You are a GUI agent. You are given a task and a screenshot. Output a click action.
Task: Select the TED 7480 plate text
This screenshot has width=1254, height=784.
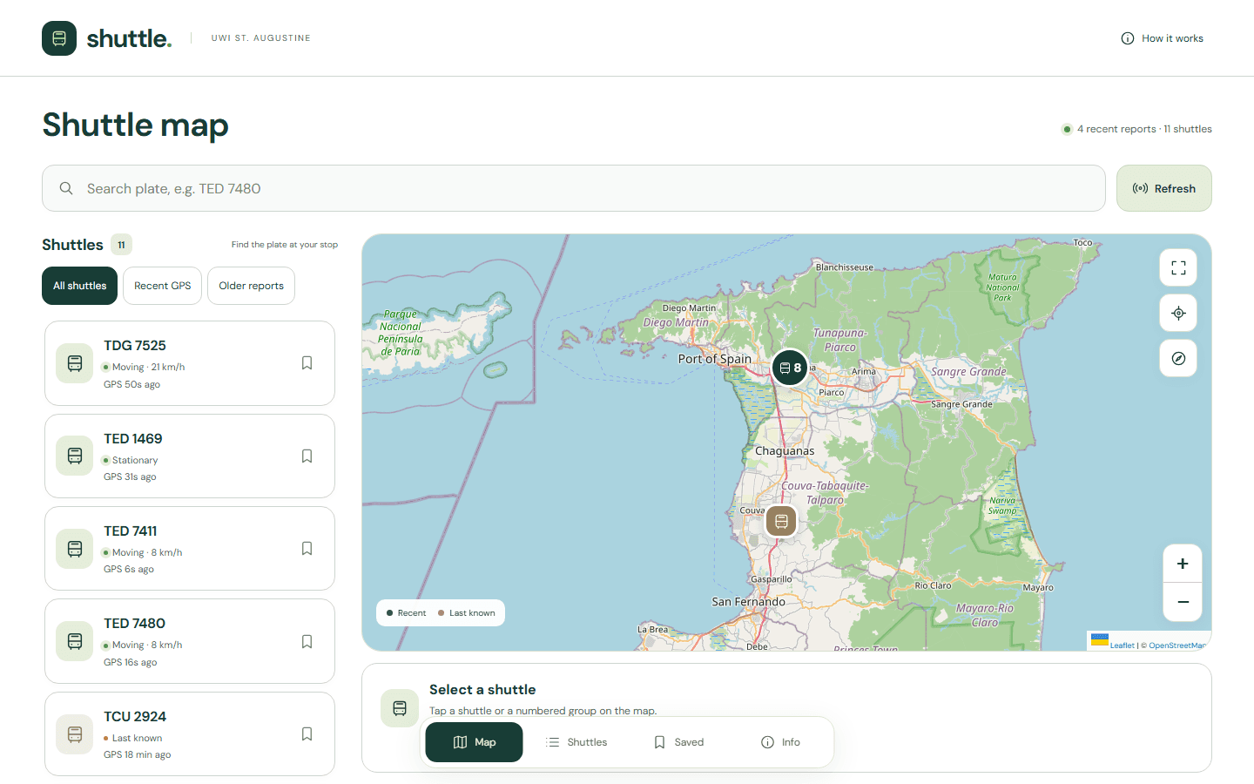pos(134,624)
